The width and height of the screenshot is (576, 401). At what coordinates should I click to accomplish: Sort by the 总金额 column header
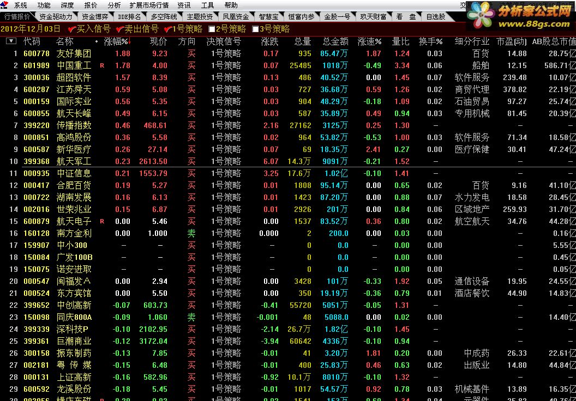[x=335, y=41]
